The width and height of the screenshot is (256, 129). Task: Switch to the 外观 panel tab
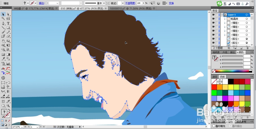225,52
